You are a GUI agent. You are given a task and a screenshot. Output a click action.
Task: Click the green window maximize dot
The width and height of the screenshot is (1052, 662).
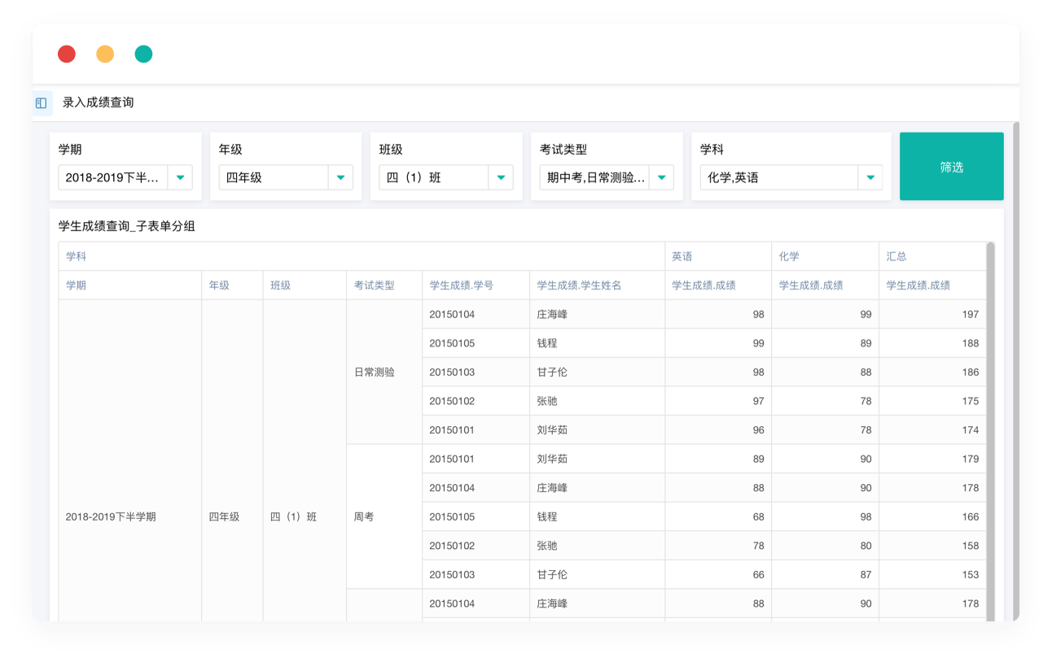pos(143,54)
